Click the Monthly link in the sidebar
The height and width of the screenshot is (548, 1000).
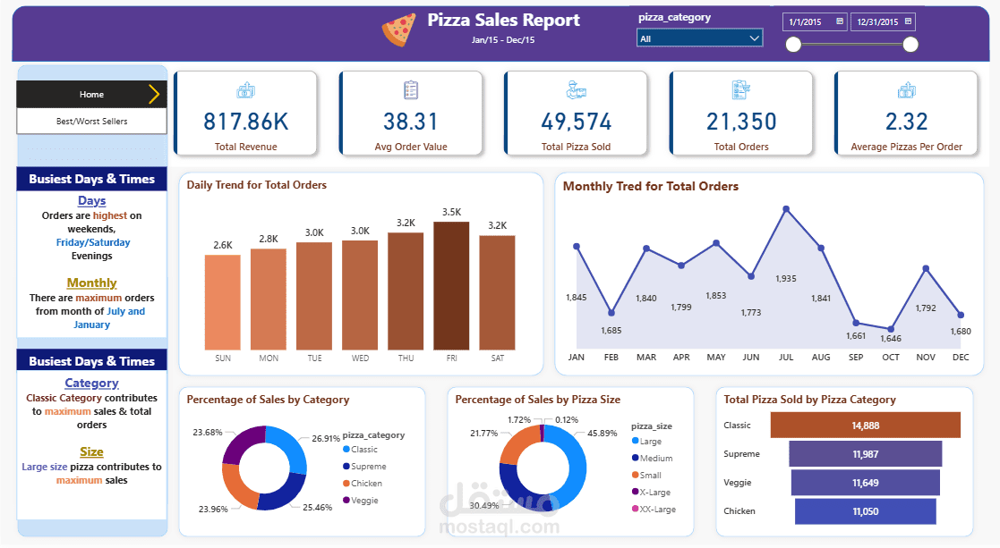91,282
